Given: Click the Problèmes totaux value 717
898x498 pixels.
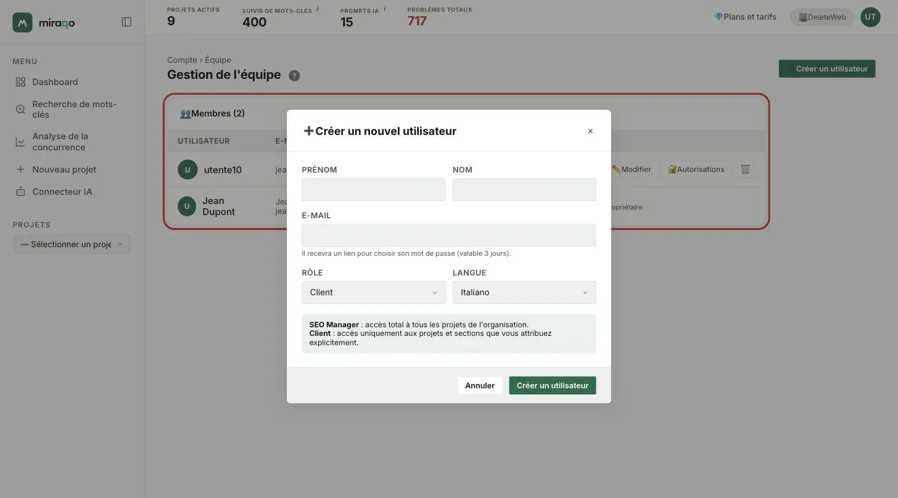Looking at the screenshot, I should [417, 21].
